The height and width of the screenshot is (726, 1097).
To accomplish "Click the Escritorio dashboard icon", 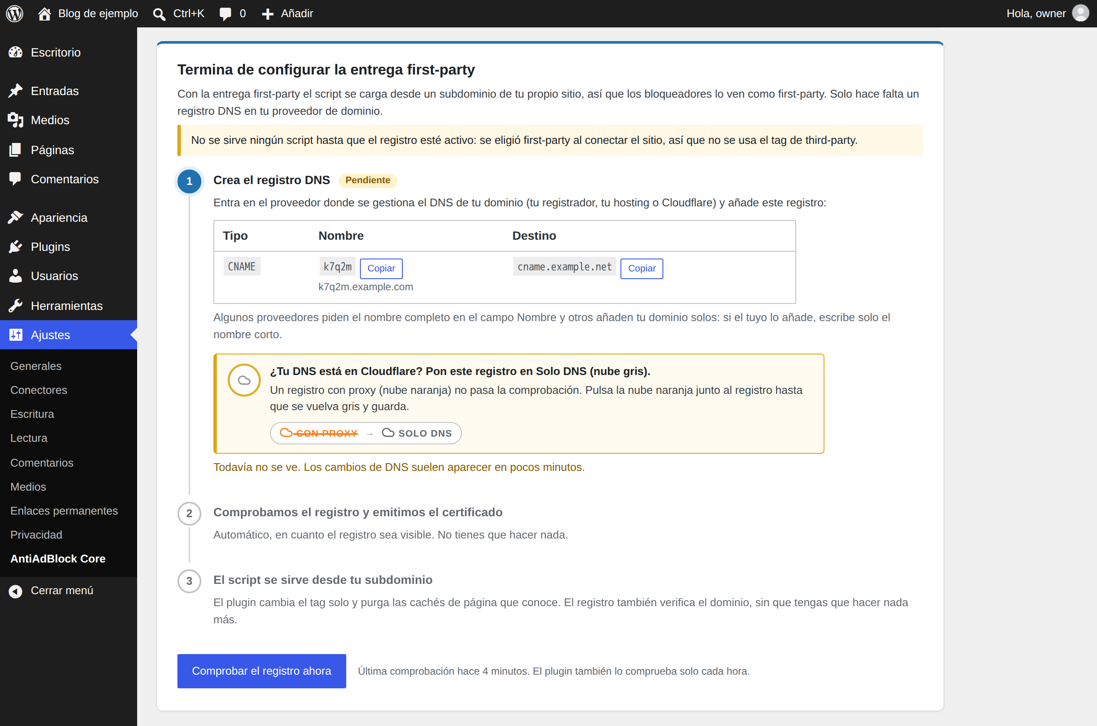I will (x=15, y=52).
